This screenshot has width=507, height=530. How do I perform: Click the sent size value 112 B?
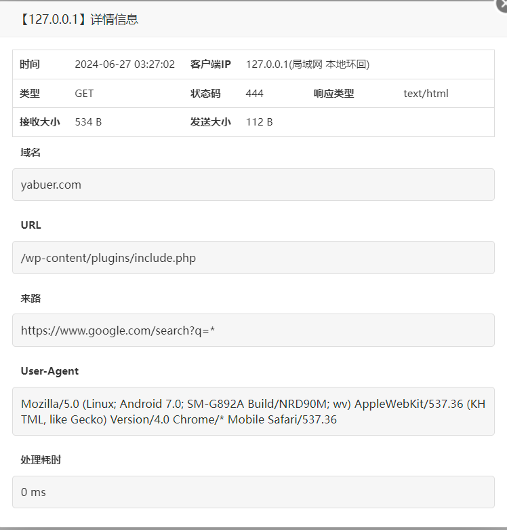pyautogui.click(x=259, y=122)
